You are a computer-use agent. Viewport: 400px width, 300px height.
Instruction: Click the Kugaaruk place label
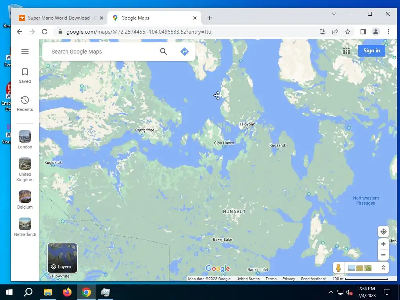[278, 145]
